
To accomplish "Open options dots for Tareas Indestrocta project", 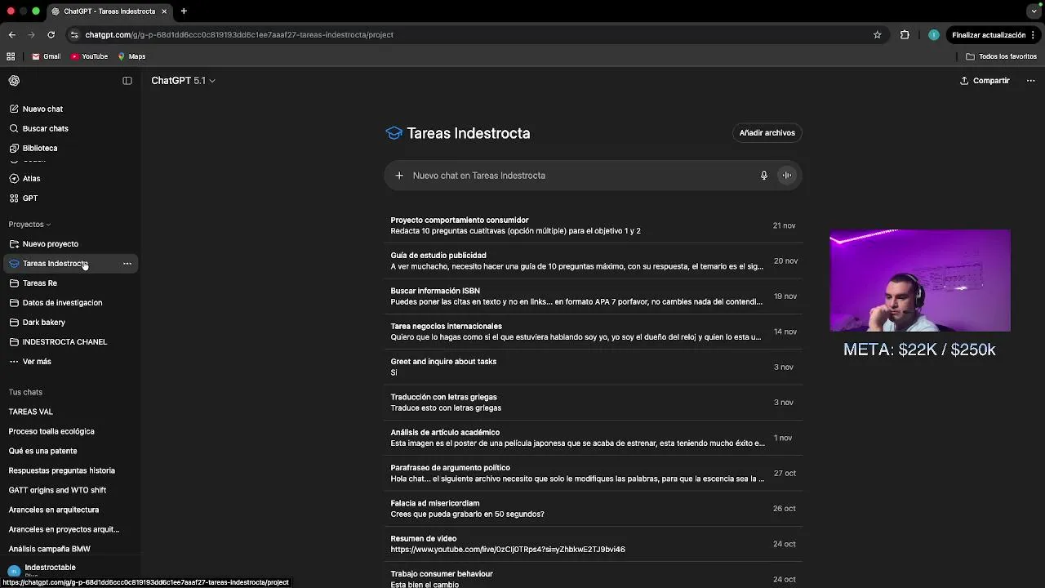I will click(127, 264).
